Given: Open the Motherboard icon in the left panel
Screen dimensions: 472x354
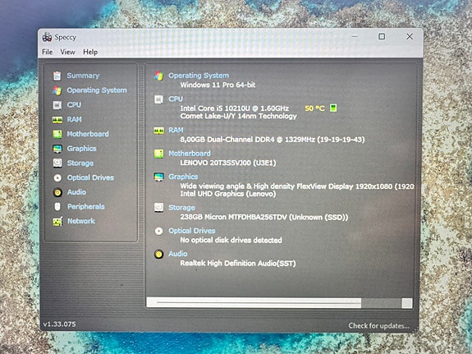Looking at the screenshot, I should (x=57, y=134).
